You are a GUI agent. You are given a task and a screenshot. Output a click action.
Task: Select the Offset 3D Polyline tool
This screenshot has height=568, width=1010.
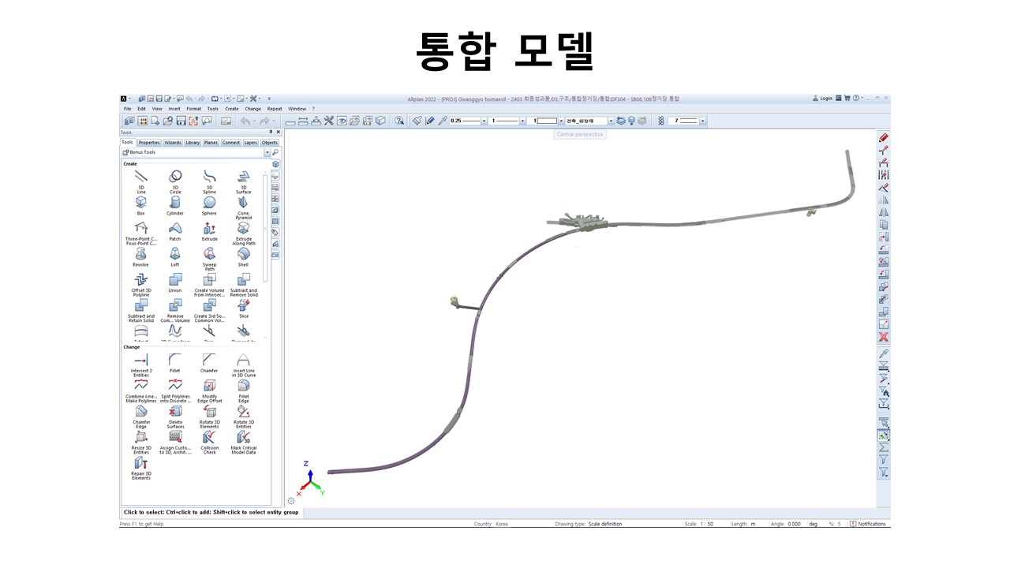point(141,285)
